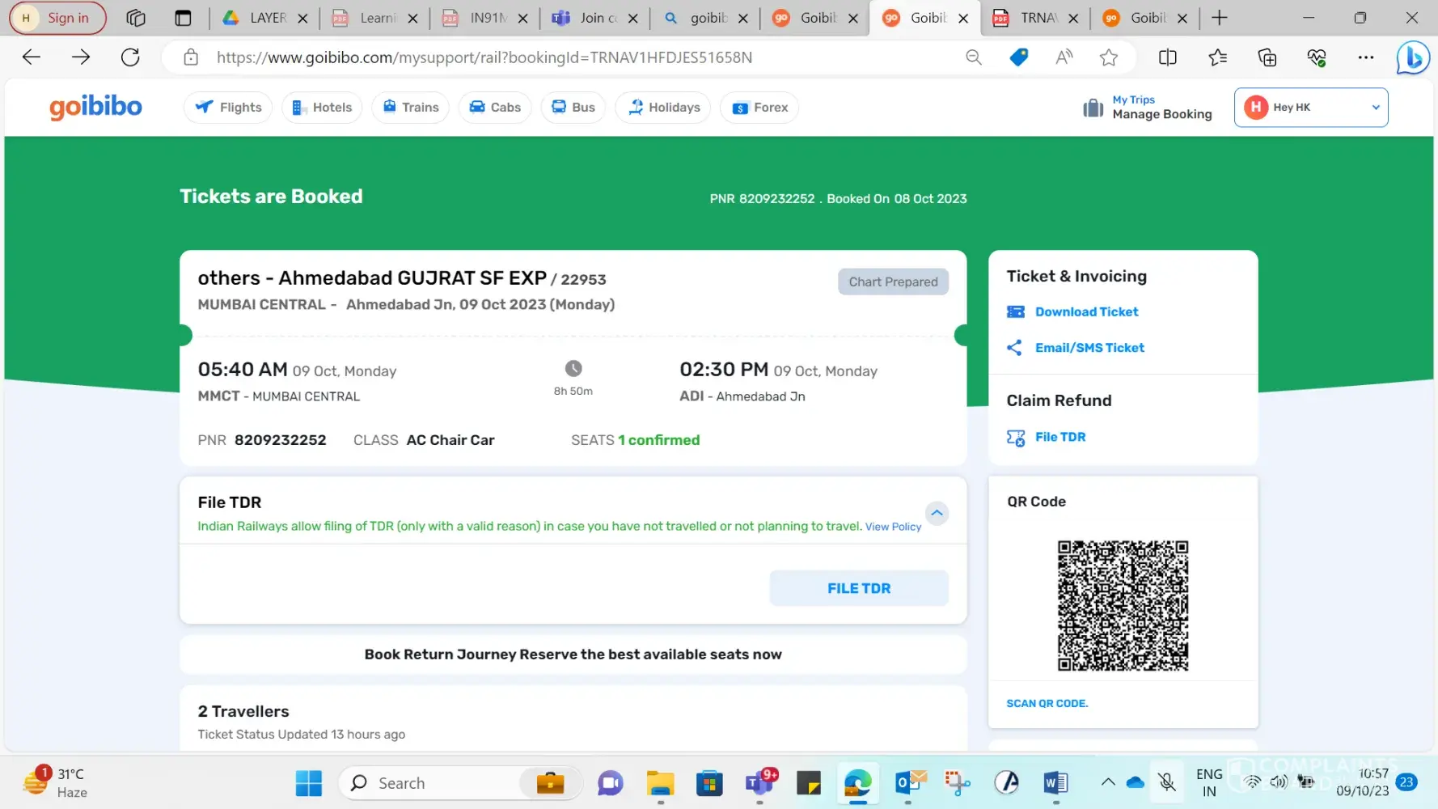The width and height of the screenshot is (1438, 809).
Task: Collapse the File TDR section chevron
Action: [937, 513]
